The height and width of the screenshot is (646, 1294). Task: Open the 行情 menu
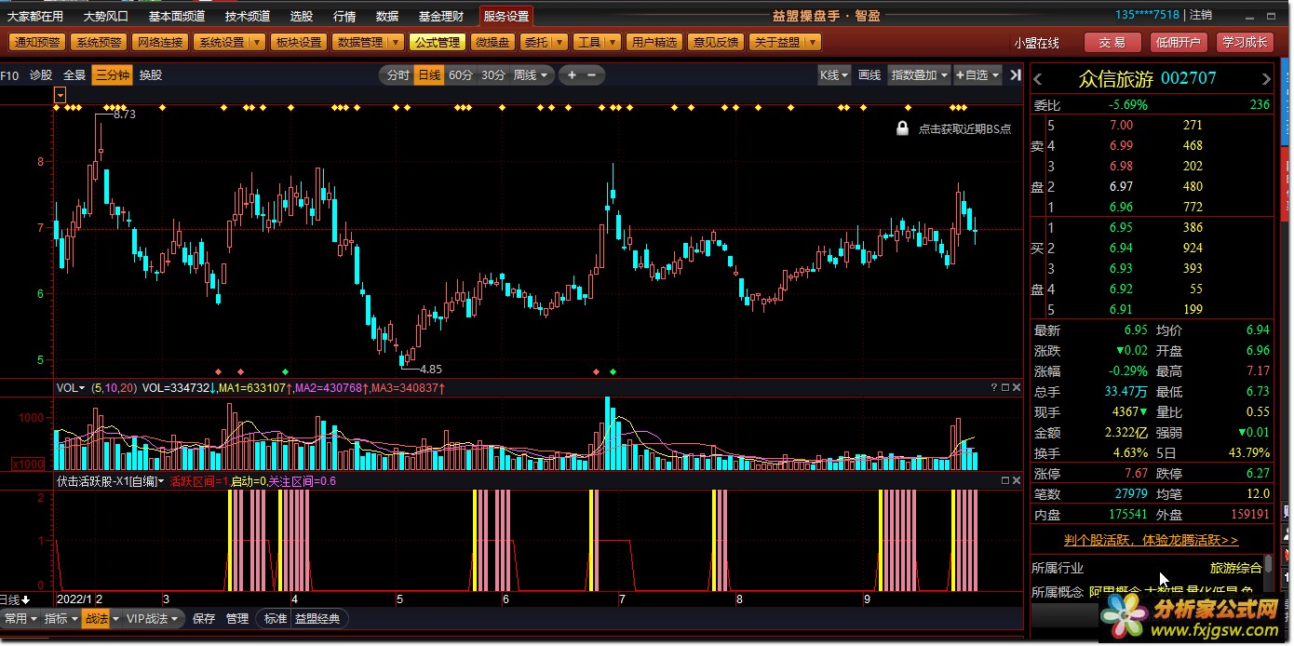[x=344, y=16]
